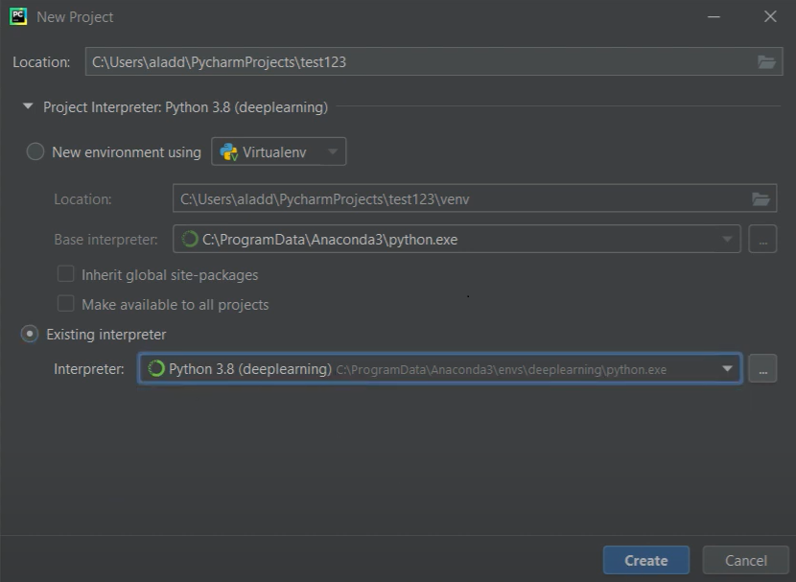This screenshot has height=582, width=796.
Task: Click the New environment using label
Action: tap(127, 151)
